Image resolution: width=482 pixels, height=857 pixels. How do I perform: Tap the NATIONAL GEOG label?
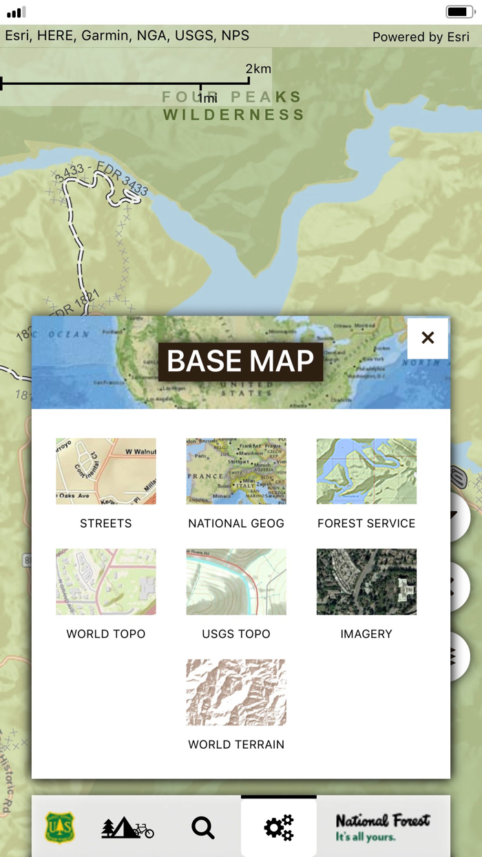point(236,524)
